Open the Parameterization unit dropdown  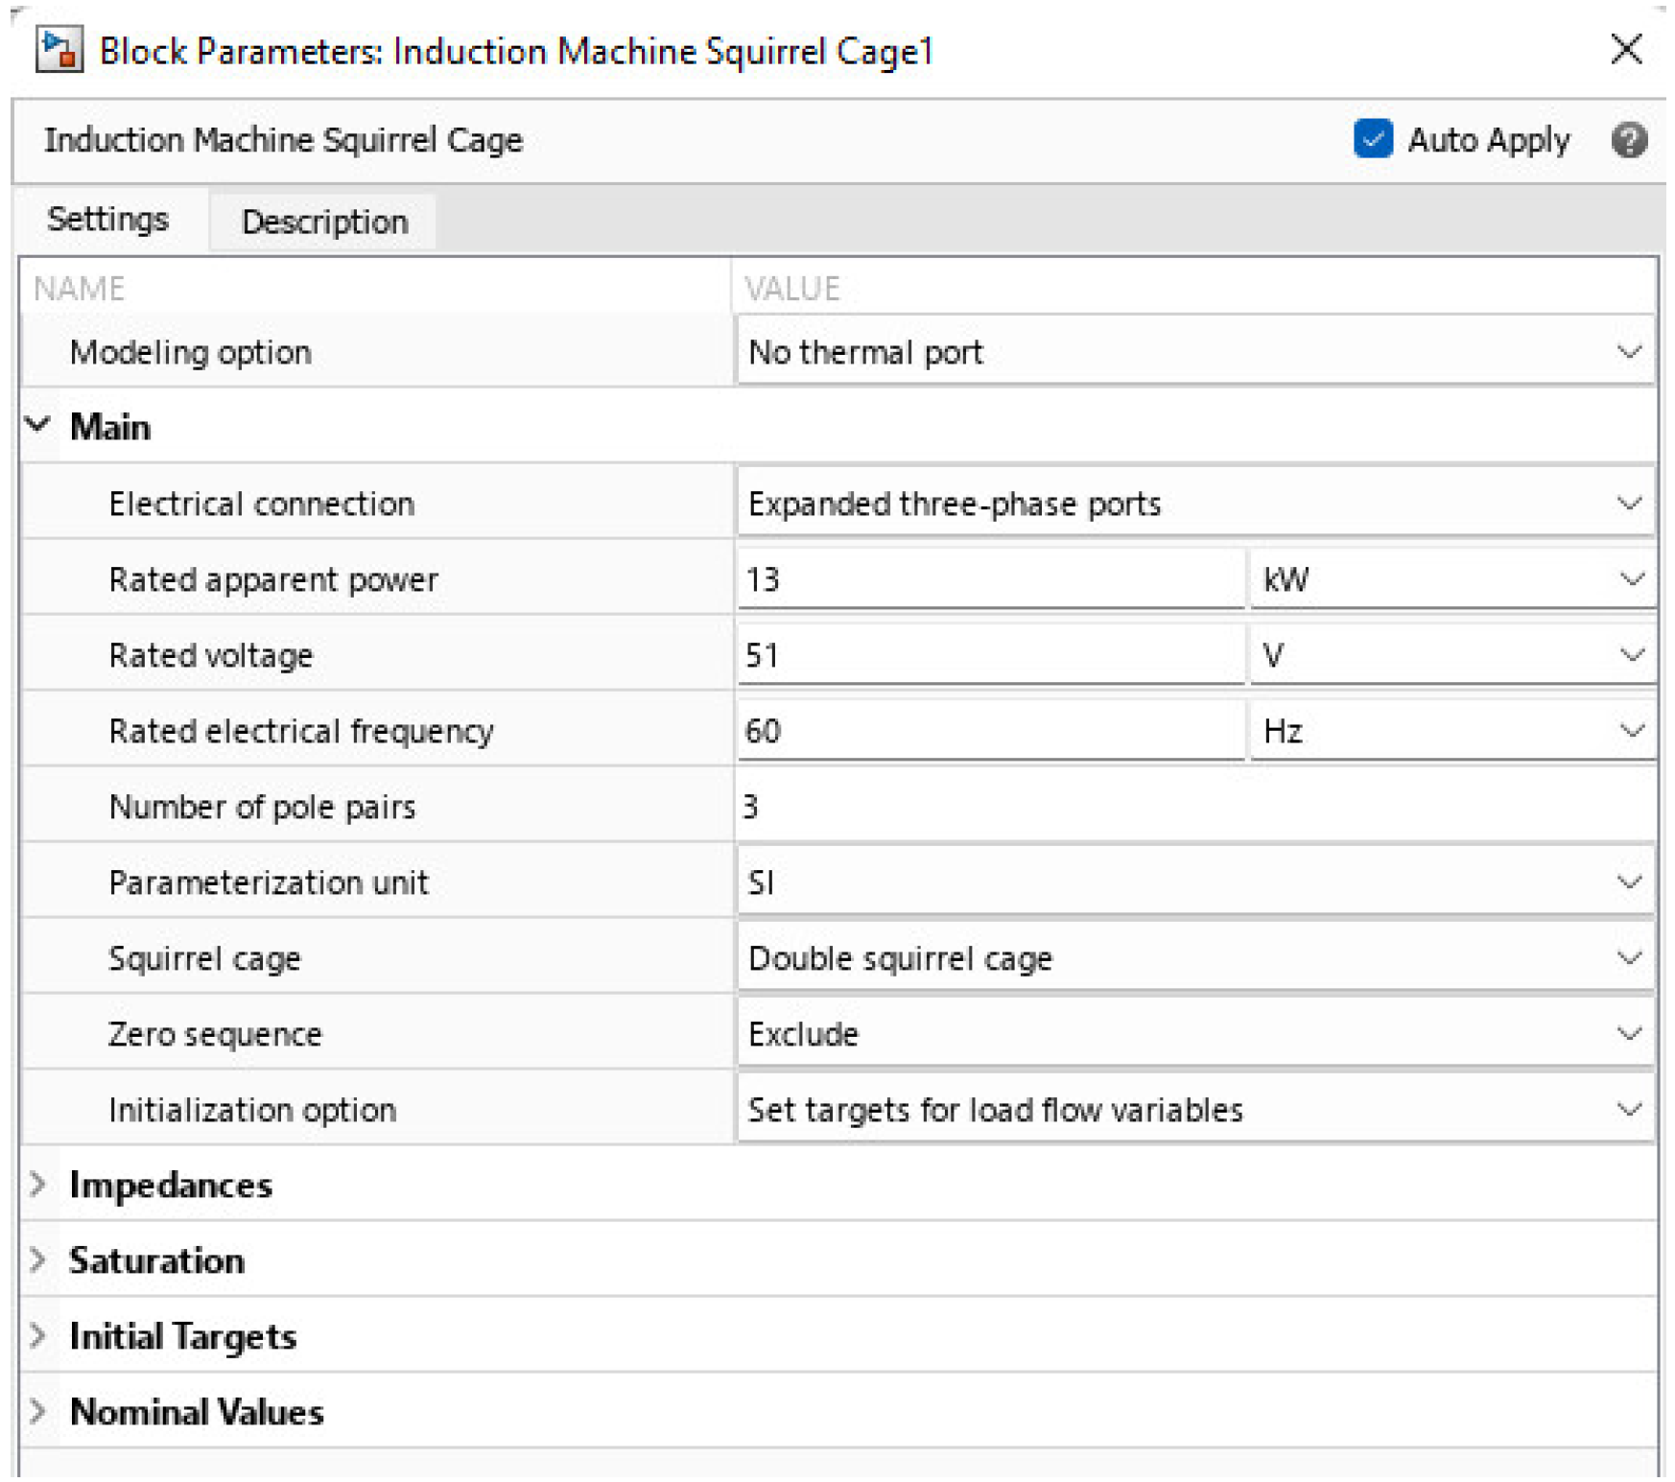pyautogui.click(x=1195, y=882)
